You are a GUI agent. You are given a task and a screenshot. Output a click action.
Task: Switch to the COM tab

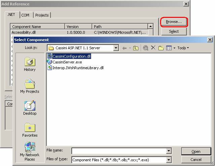tap(26, 15)
